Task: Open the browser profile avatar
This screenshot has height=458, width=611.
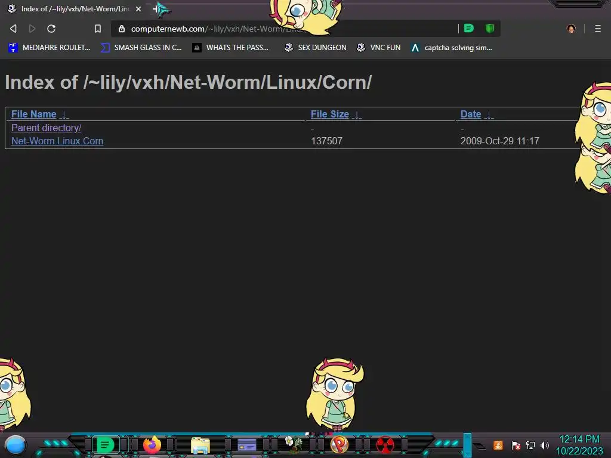Action: click(571, 29)
